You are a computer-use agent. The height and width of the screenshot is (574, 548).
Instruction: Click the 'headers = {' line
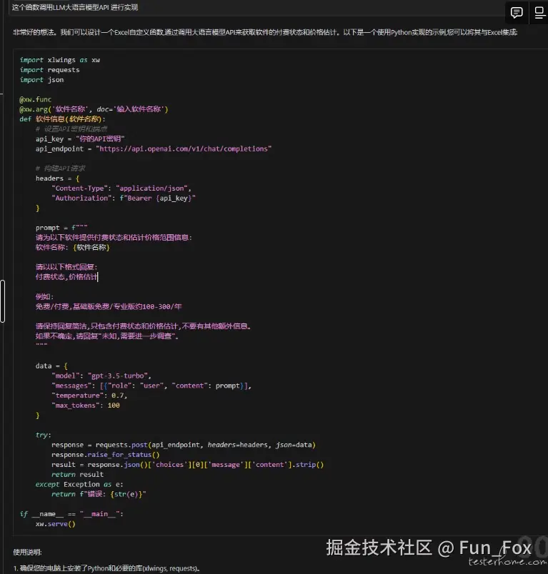pyautogui.click(x=57, y=178)
